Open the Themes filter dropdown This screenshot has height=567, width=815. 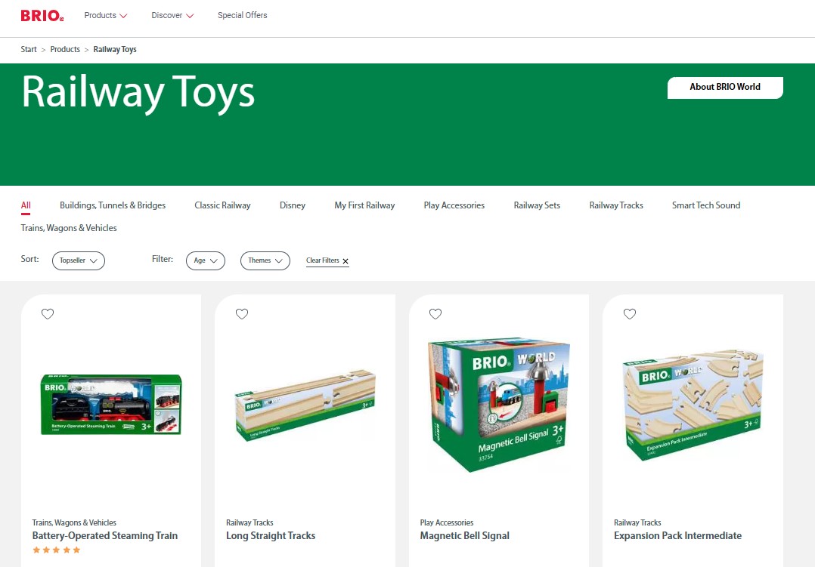[x=265, y=260]
